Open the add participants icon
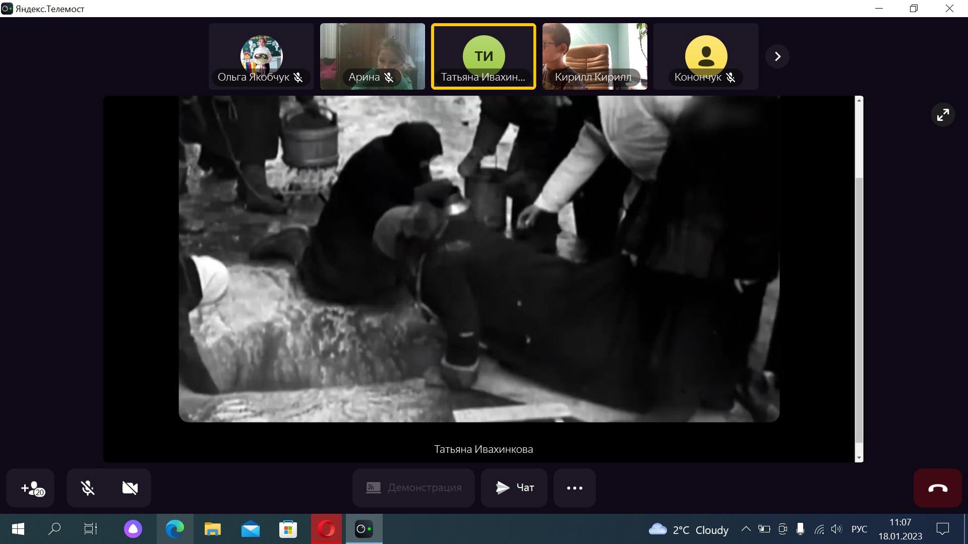This screenshot has height=544, width=968. pos(31,488)
